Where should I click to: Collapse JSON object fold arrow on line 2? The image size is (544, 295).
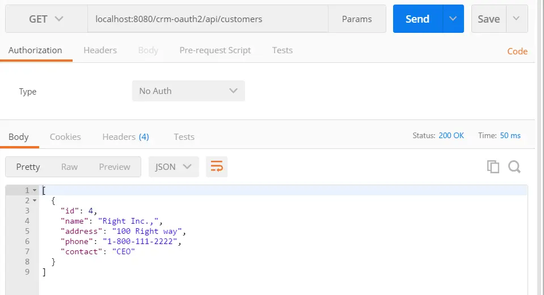[35, 200]
